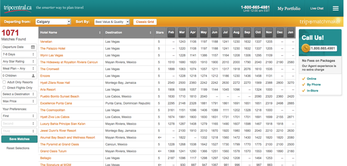Click the calendar icon in Departure Date
This screenshot has height=166, width=347.
(x=33, y=47)
